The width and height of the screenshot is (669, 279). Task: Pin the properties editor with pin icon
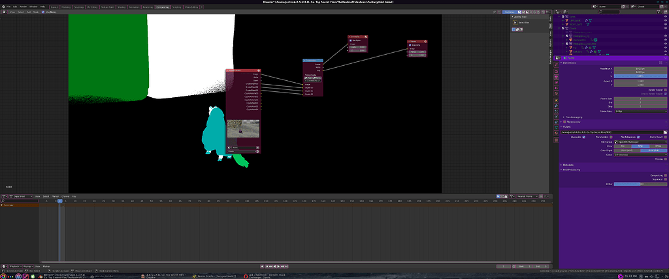(664, 57)
